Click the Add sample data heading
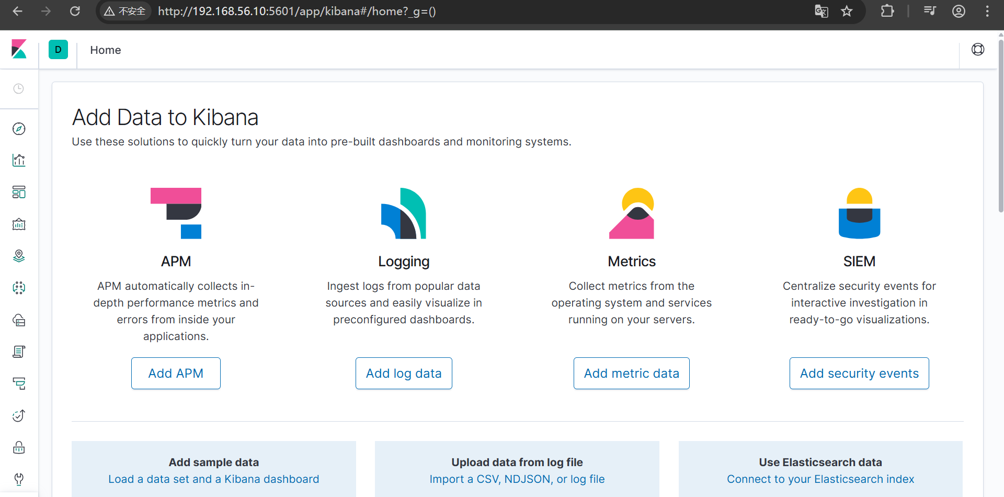1004x497 pixels. [214, 462]
